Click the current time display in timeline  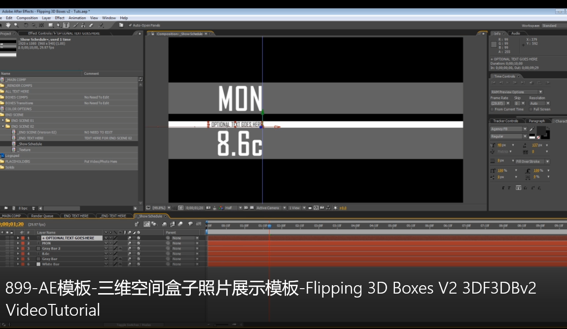pos(12,224)
